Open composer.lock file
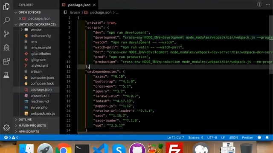This screenshot has height=153, width=273. click(42, 83)
